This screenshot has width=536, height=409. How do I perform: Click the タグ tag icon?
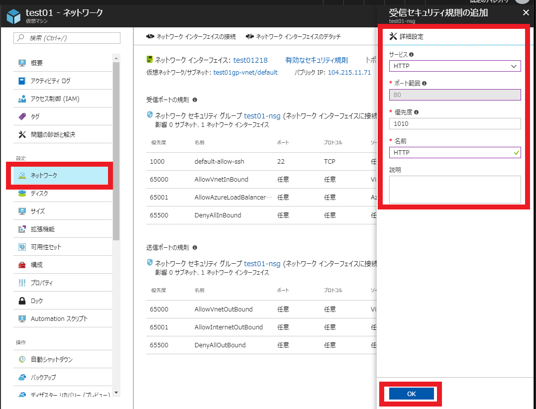(x=22, y=117)
